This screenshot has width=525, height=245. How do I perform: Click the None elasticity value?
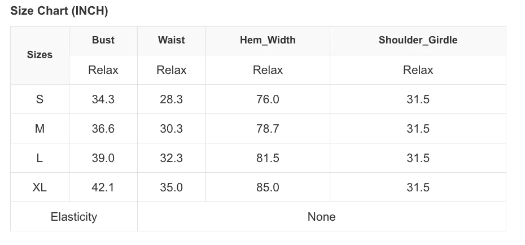[321, 217]
